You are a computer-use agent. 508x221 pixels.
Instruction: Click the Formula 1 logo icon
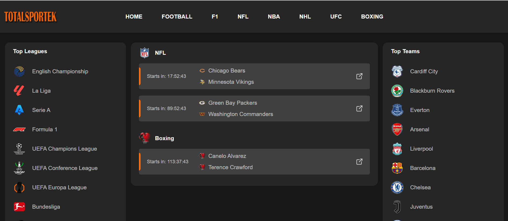point(19,129)
